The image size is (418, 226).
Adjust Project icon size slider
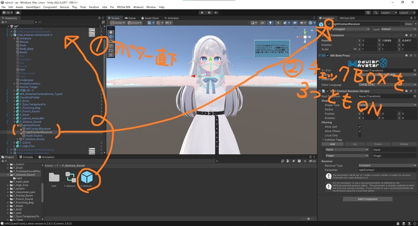coord(309,219)
